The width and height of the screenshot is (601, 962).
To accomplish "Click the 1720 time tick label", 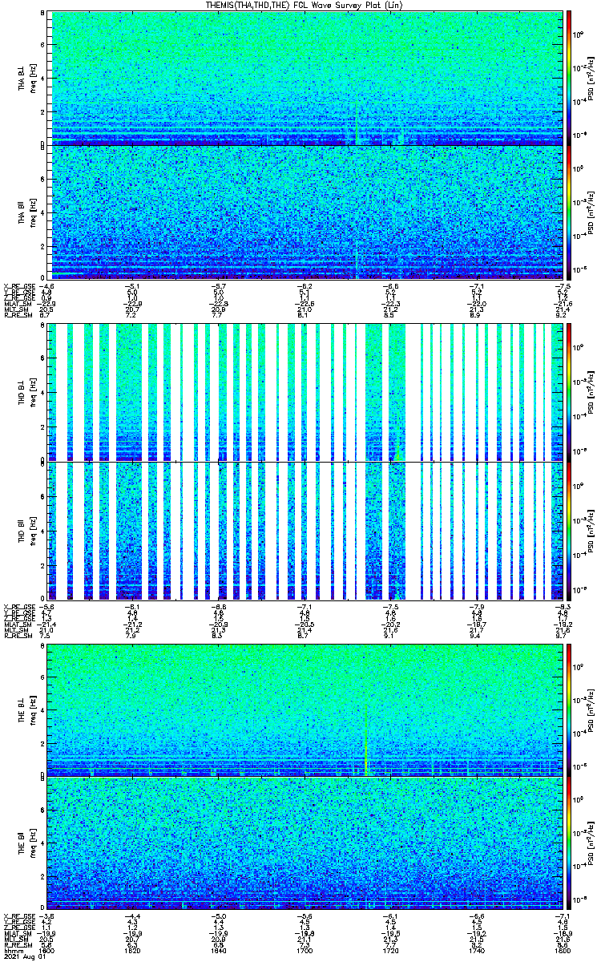I will coord(390,949).
